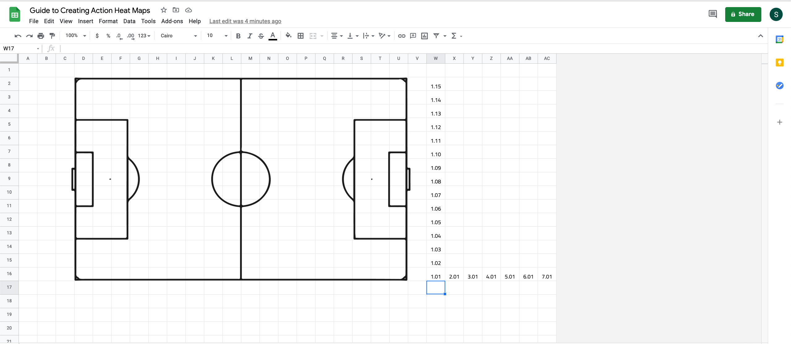
Task: Open the Functions sigma menu
Action: (x=457, y=36)
